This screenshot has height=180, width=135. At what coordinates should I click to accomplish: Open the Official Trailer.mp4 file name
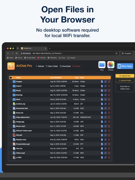pos(24,131)
